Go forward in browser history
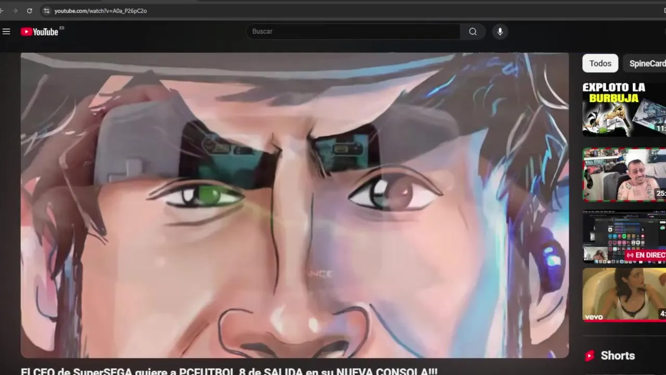Screen dimensions: 666x375 pos(15,10)
